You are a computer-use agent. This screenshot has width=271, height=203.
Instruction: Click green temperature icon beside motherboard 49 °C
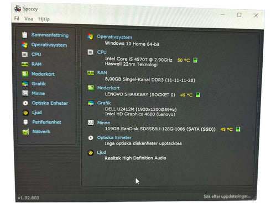pos(198,95)
